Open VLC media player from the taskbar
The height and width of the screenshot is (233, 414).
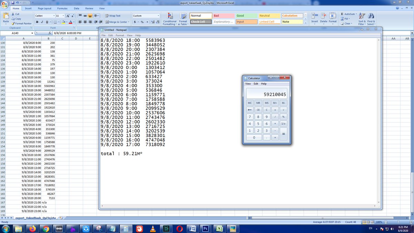pyautogui.click(x=152, y=229)
